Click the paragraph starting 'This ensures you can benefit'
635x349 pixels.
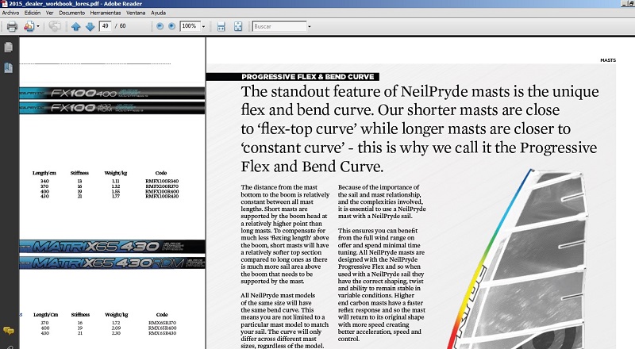(382, 285)
